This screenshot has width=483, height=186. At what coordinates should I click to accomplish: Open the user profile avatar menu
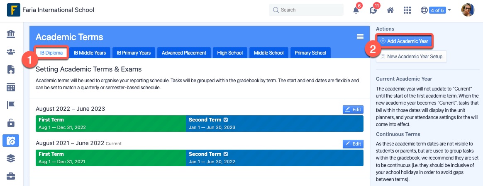468,10
